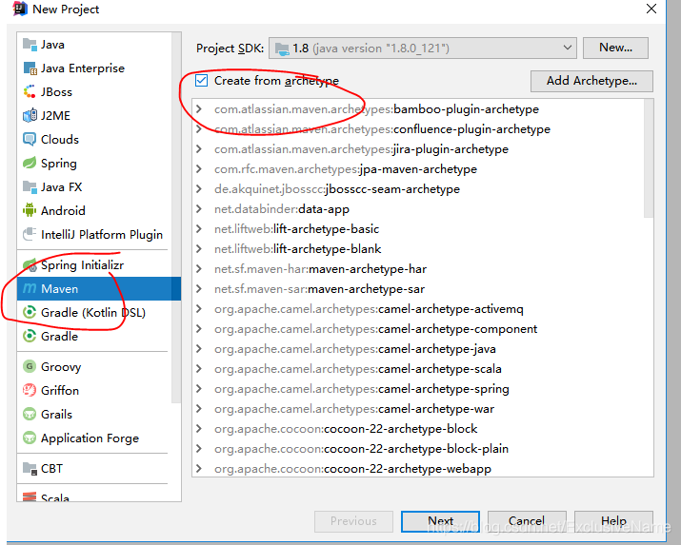
Task: Select camel-archetype-spring archetype row
Action: pyautogui.click(x=418, y=388)
